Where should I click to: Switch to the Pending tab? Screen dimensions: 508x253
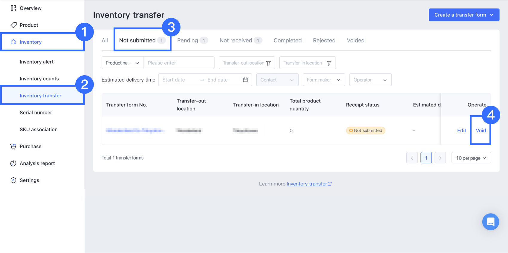(x=187, y=40)
